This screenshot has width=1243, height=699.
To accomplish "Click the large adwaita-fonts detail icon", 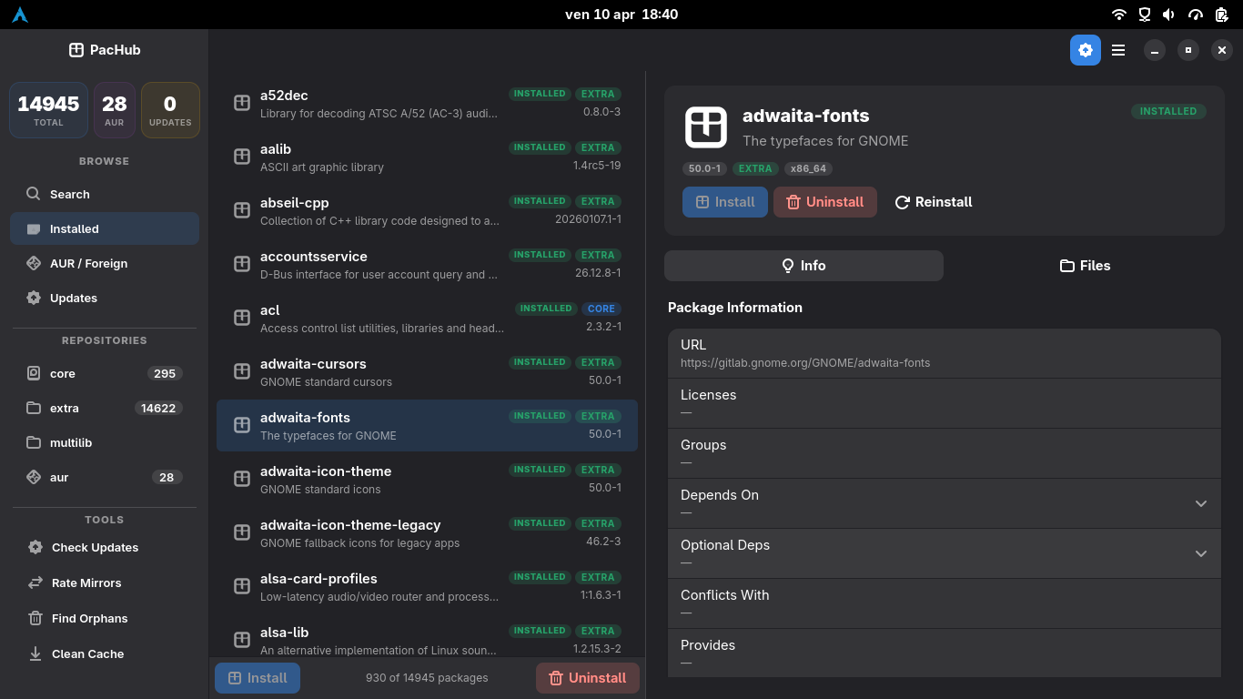I will pos(706,127).
